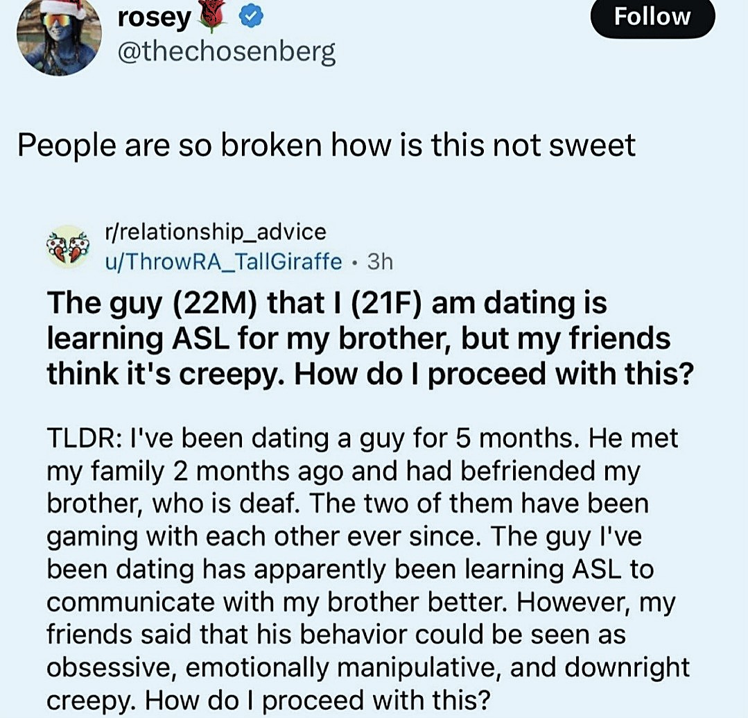The image size is (748, 718).
Task: Click the display name "rosey"
Action: click(x=154, y=19)
